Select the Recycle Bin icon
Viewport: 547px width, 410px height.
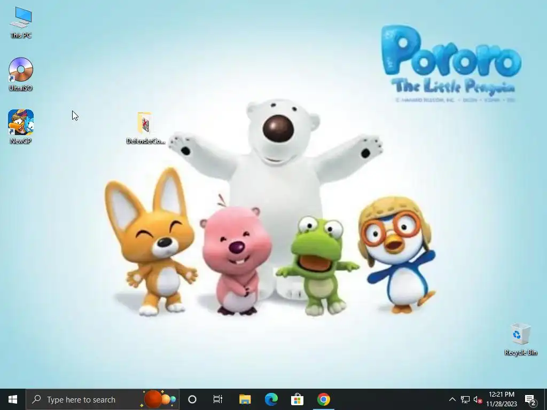(x=520, y=339)
